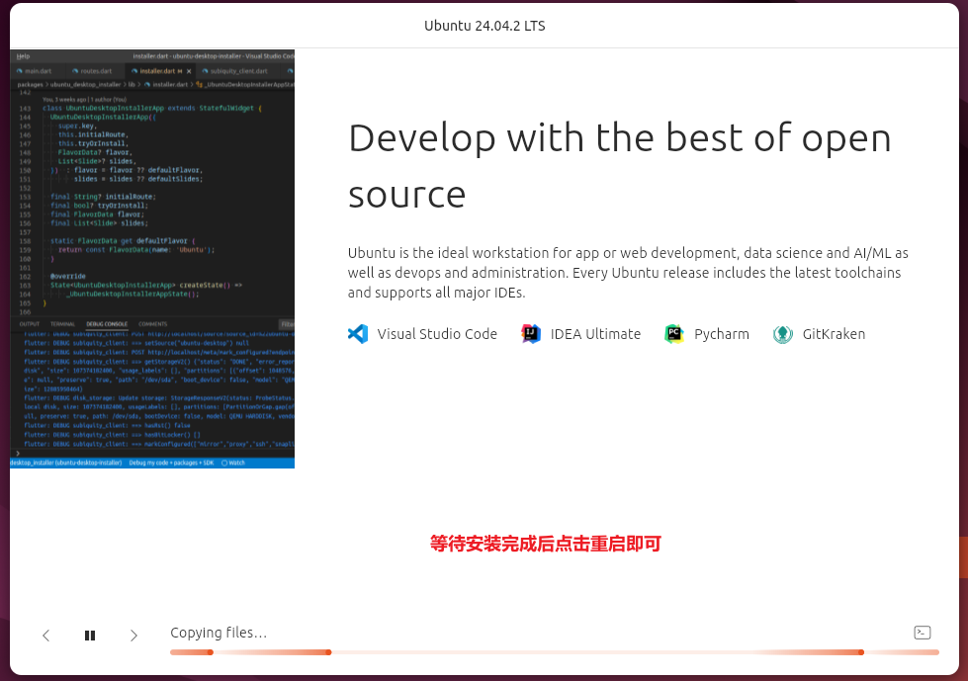This screenshot has height=681, width=968.
Task: Click the PyCharm logo icon
Action: pos(674,334)
